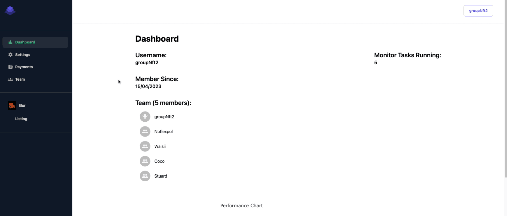Open the Team sidebar entry
507x216 pixels.
(35, 79)
